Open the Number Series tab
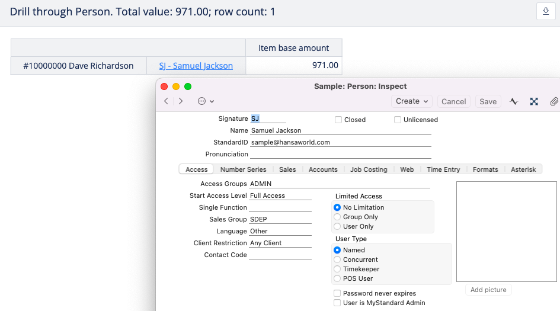560x311 pixels. [243, 169]
